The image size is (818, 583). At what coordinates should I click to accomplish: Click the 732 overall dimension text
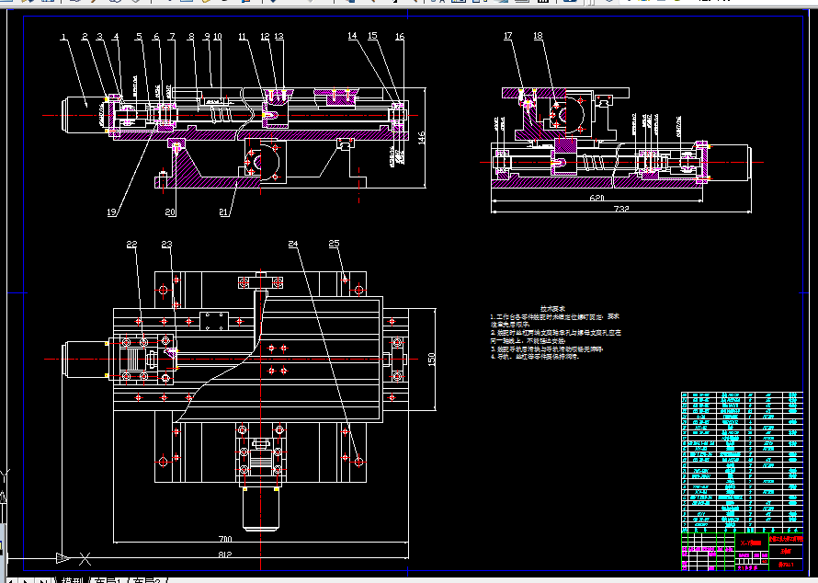click(x=620, y=209)
